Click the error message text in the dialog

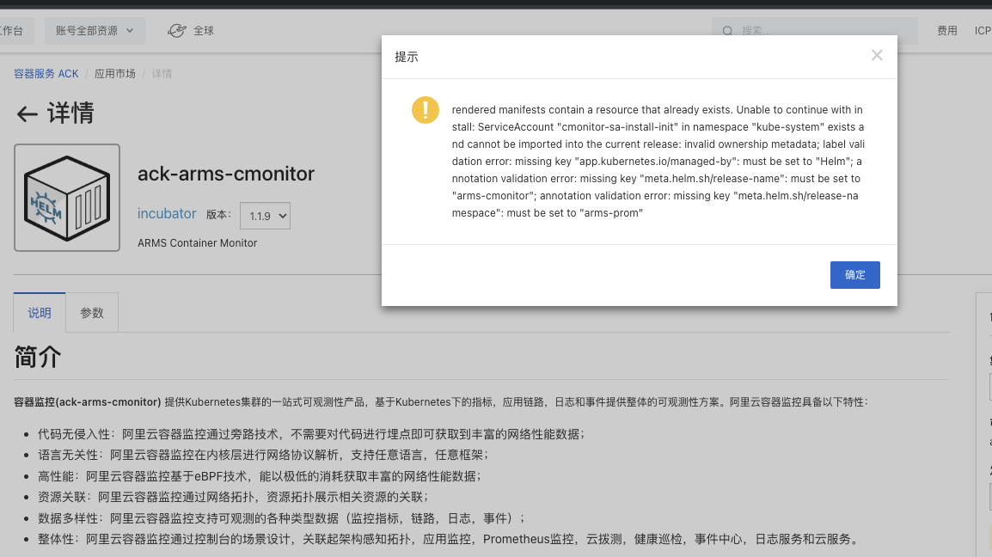[x=658, y=162]
